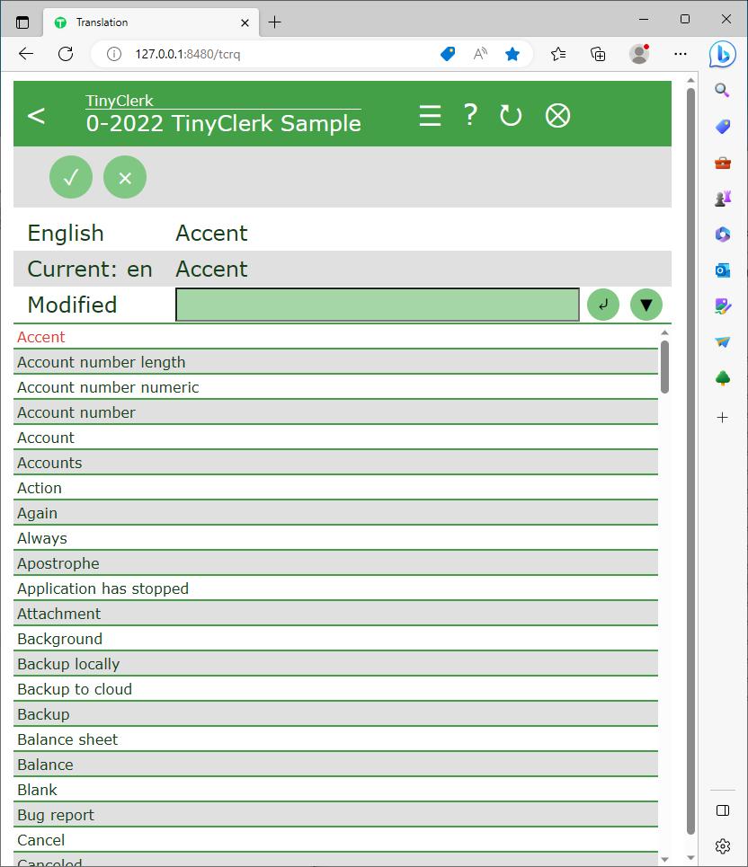Open the hamburger menu in green header
The height and width of the screenshot is (867, 748).
pyautogui.click(x=430, y=116)
